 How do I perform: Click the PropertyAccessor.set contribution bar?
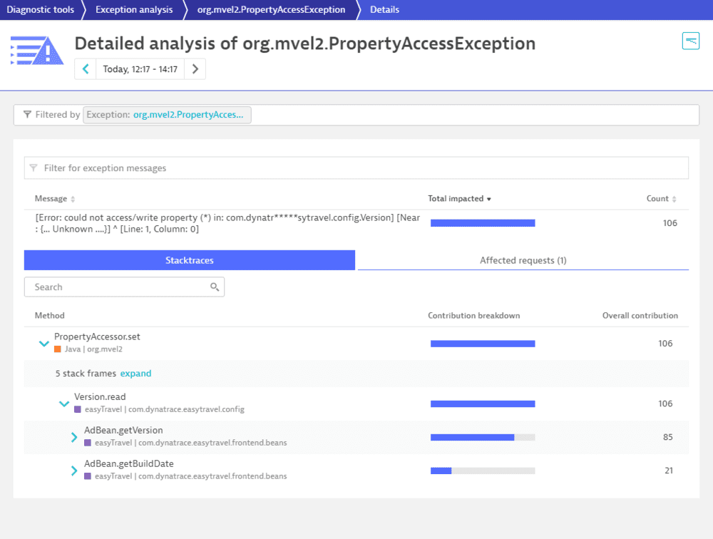(483, 344)
